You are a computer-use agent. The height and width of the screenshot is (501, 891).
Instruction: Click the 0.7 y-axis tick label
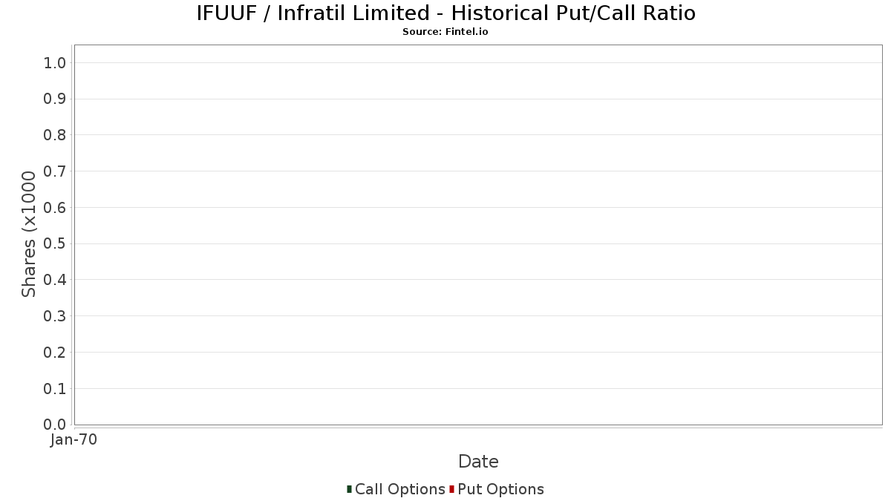55,171
